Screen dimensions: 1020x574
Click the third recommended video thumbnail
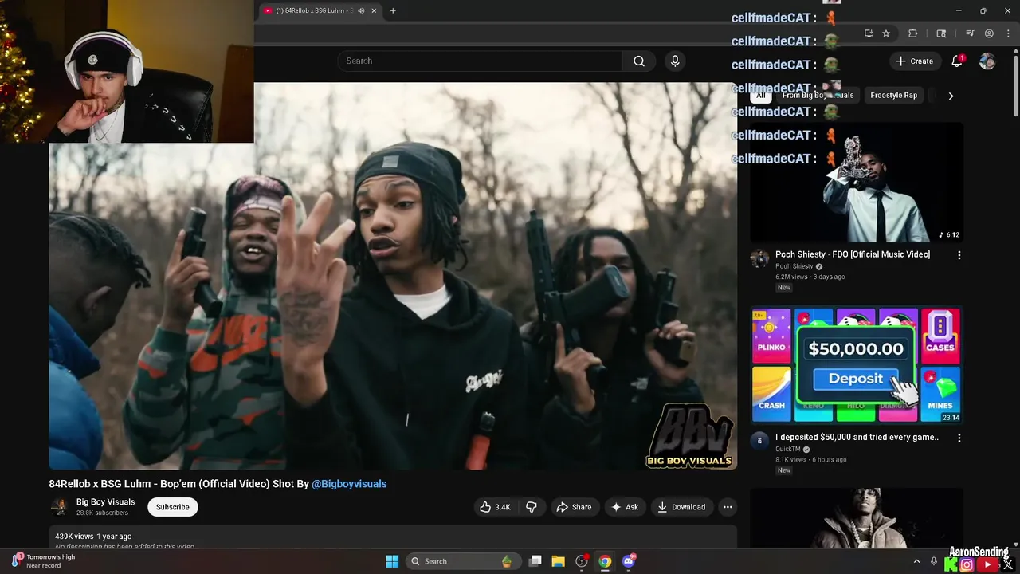[856, 518]
